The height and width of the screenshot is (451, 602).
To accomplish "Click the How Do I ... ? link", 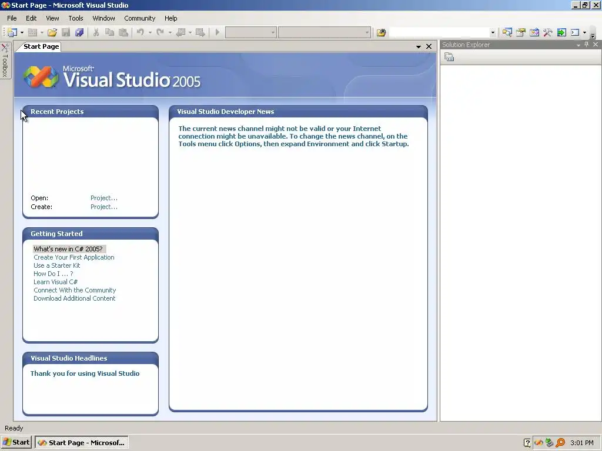I will pos(53,274).
